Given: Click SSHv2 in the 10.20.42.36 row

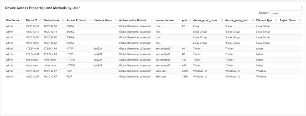Looking at the screenshot, I should pyautogui.click(x=70, y=26).
